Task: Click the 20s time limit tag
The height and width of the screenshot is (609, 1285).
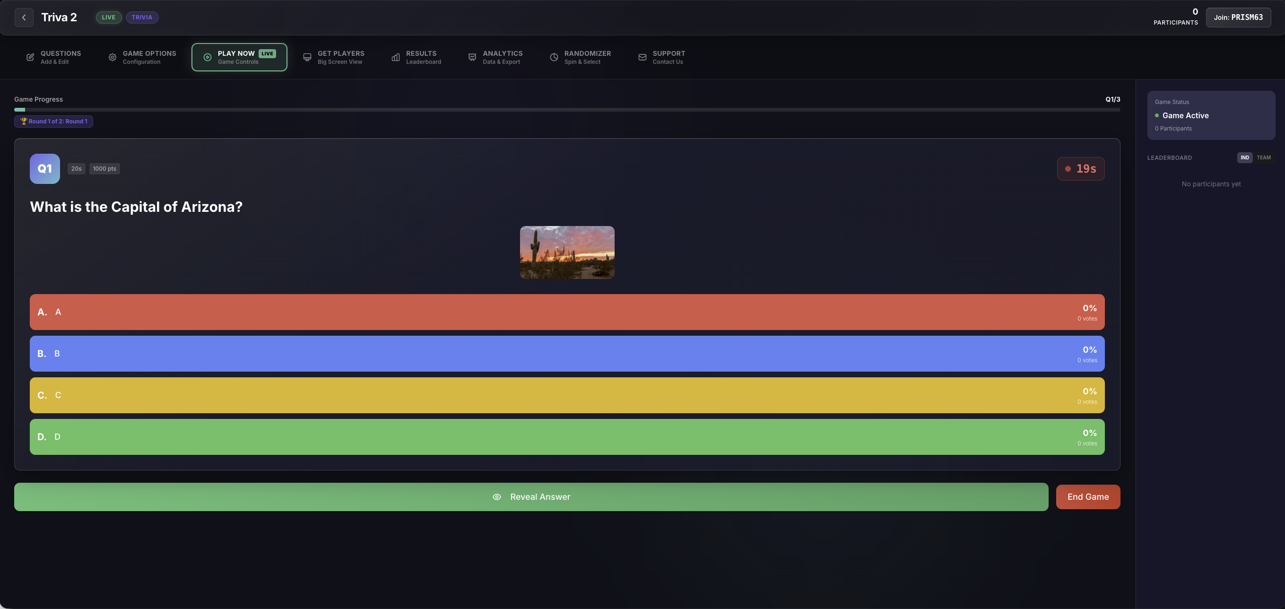Action: [76, 169]
